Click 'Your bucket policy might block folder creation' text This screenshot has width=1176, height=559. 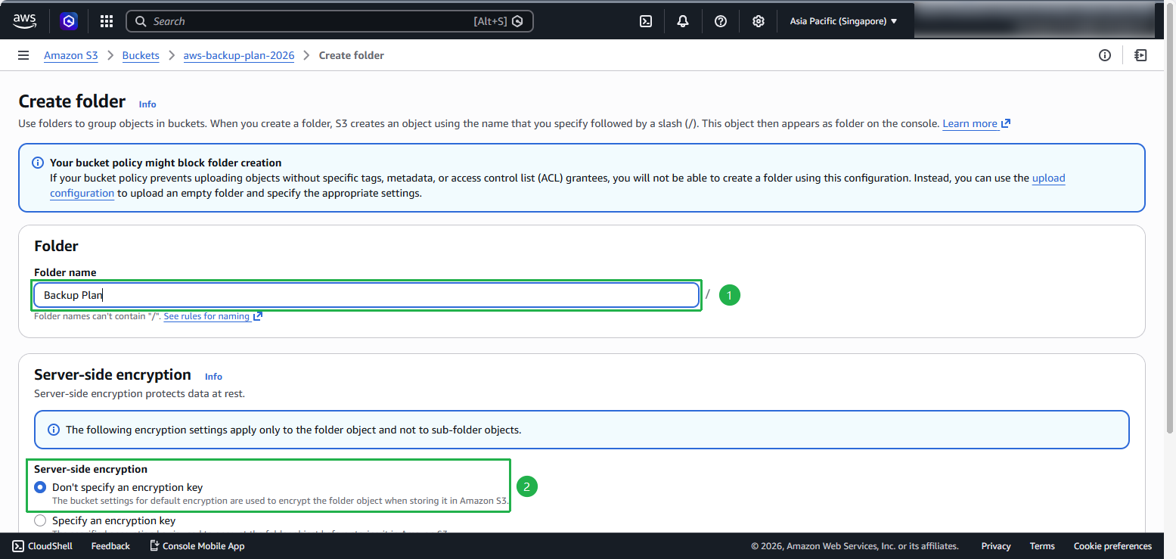click(x=166, y=163)
